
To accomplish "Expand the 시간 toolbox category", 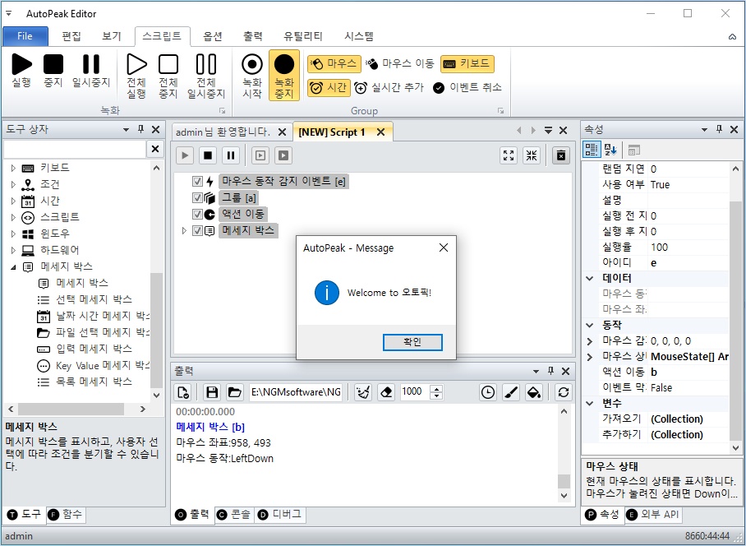I will (x=13, y=201).
